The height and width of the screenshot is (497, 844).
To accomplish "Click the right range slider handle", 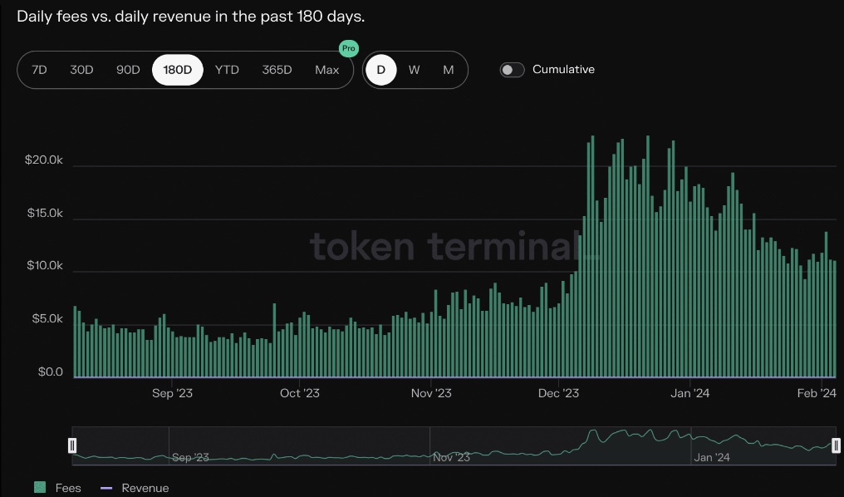I will click(836, 445).
